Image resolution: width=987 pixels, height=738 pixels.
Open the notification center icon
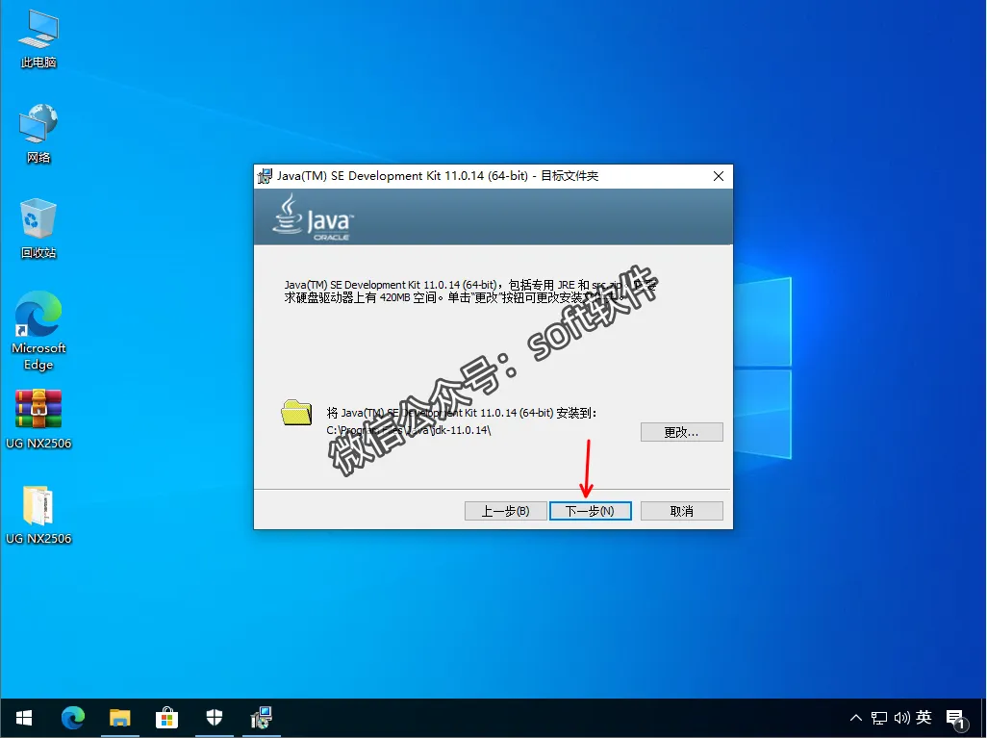pyautogui.click(x=956, y=719)
